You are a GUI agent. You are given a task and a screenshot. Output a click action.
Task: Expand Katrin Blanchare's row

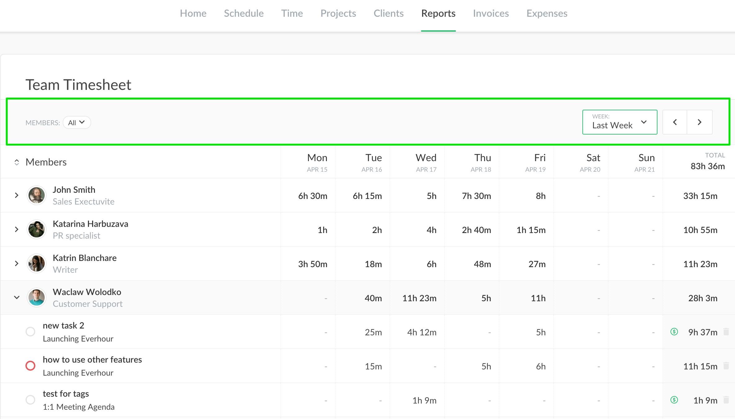click(17, 263)
